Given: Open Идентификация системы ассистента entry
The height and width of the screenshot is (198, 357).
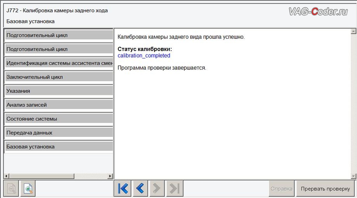Looking at the screenshot, I should 59,63.
